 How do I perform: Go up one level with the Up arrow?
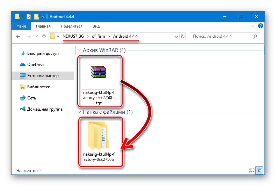tap(44, 36)
